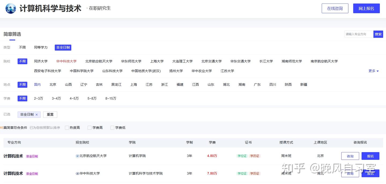
Task: Choose location 国内
Action: click(x=37, y=85)
